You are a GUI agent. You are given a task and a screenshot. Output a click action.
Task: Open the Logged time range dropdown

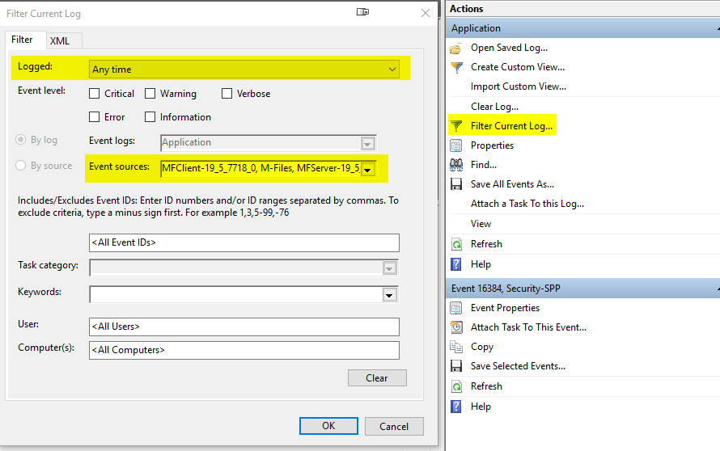pyautogui.click(x=392, y=70)
